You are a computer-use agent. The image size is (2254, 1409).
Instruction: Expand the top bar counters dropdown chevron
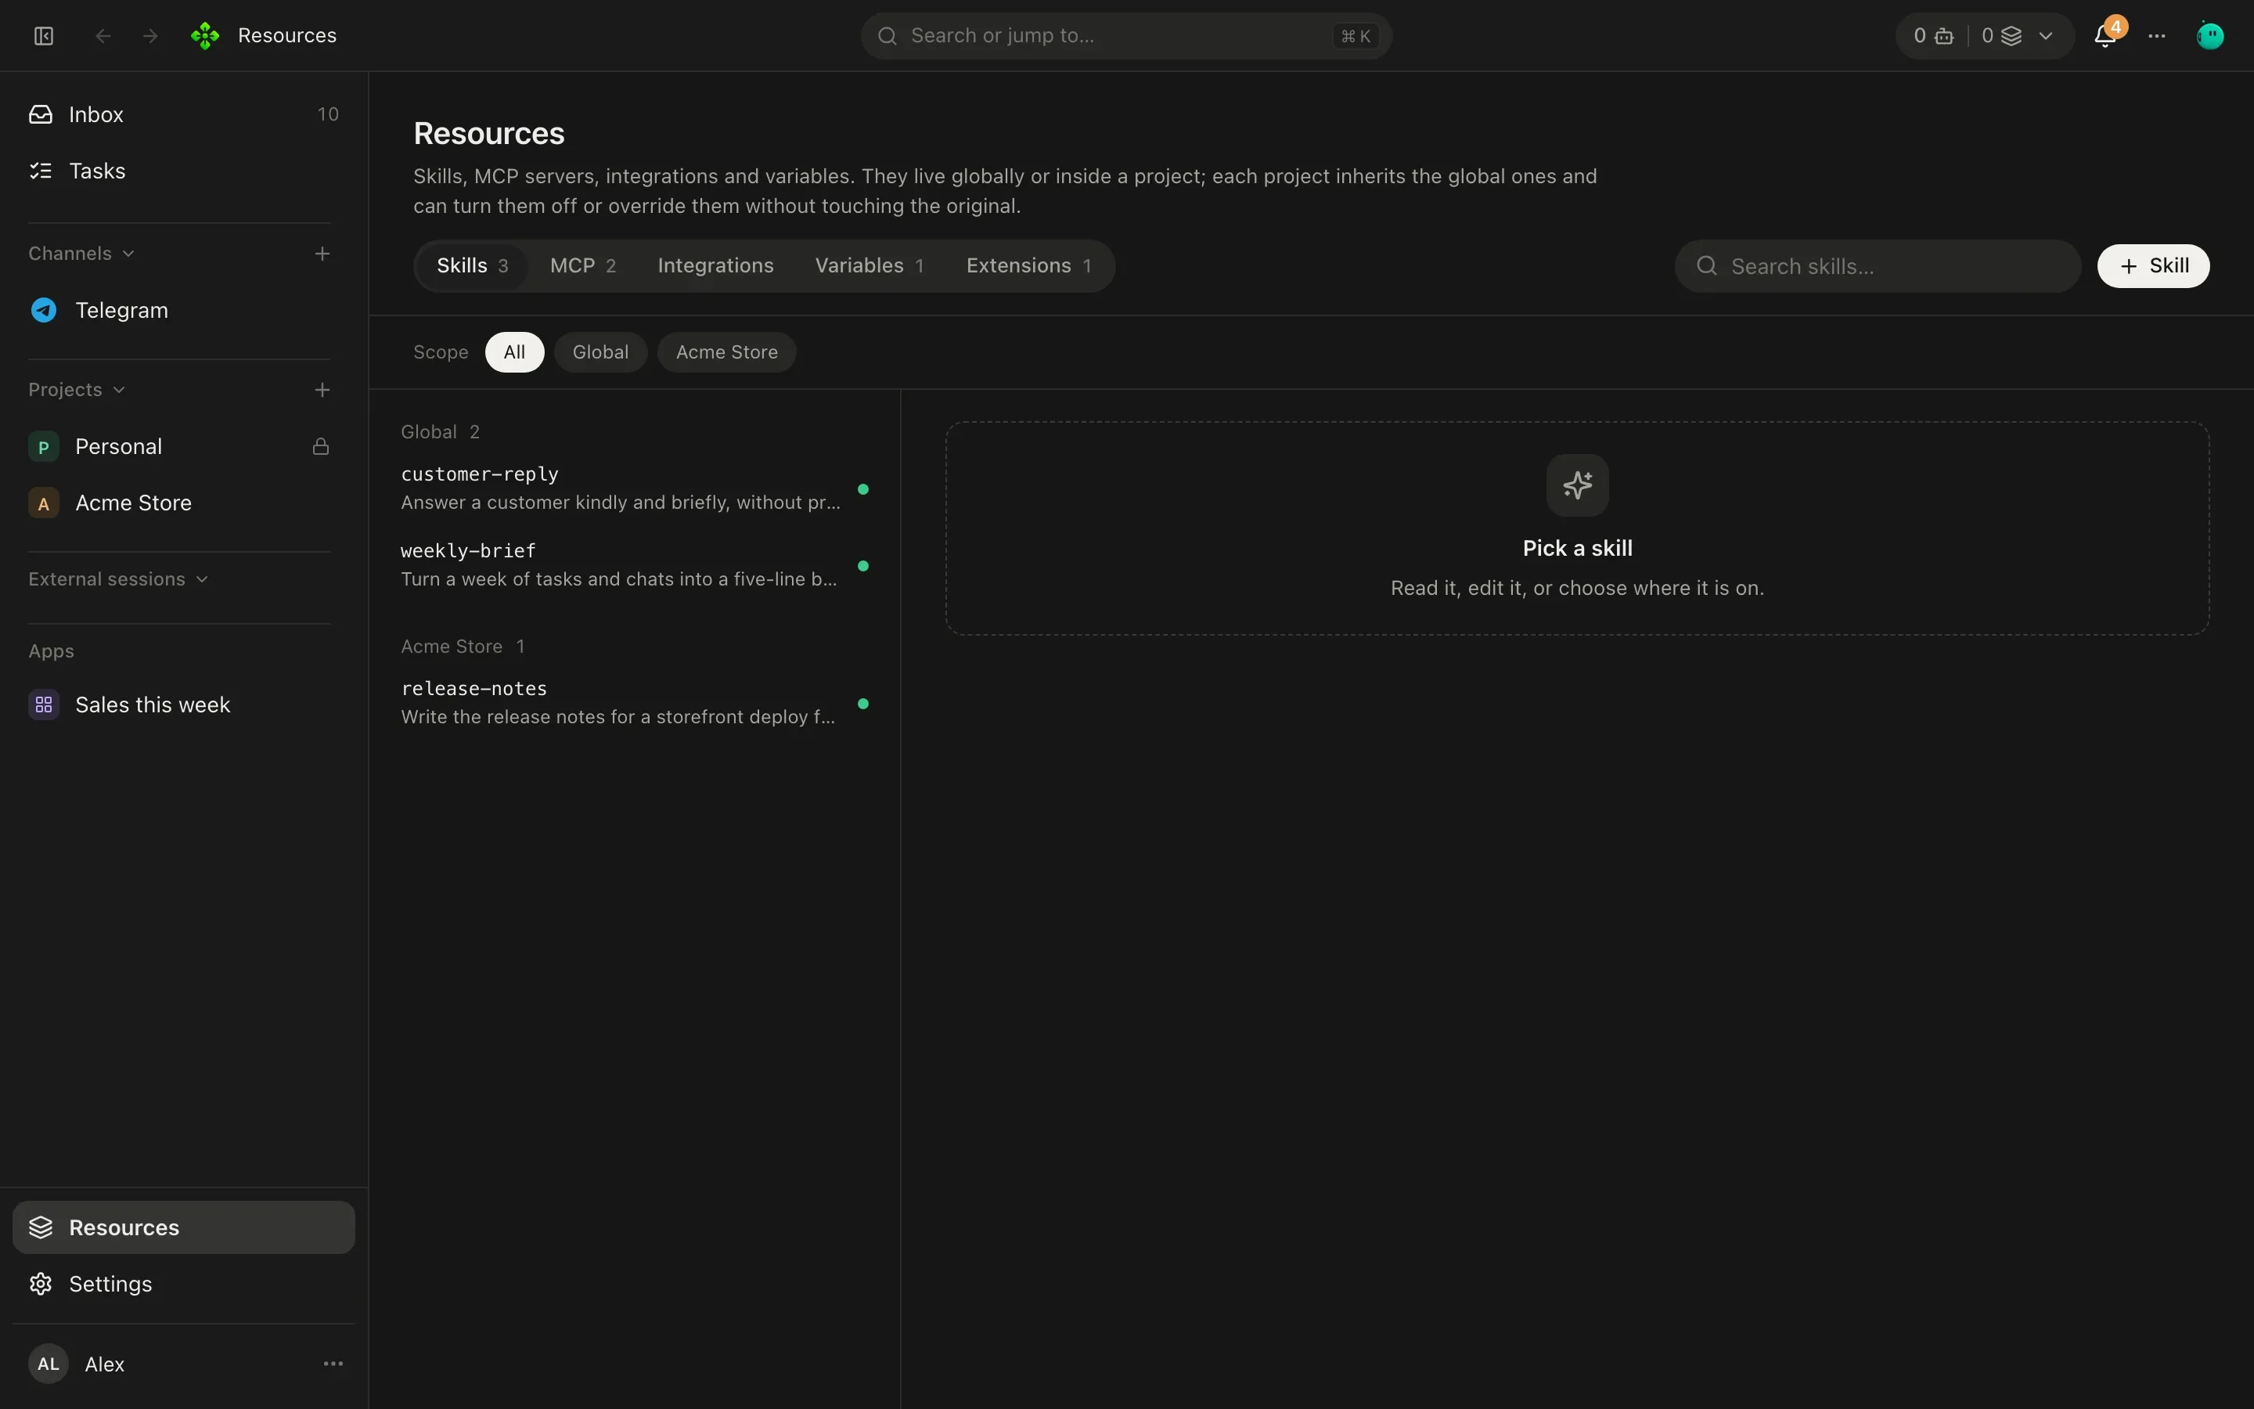pyautogui.click(x=2045, y=35)
